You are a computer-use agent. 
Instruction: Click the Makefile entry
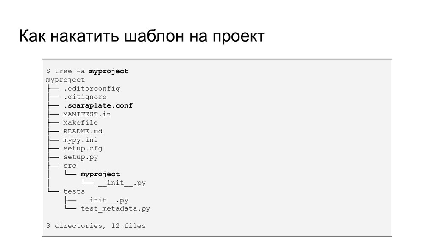point(81,122)
